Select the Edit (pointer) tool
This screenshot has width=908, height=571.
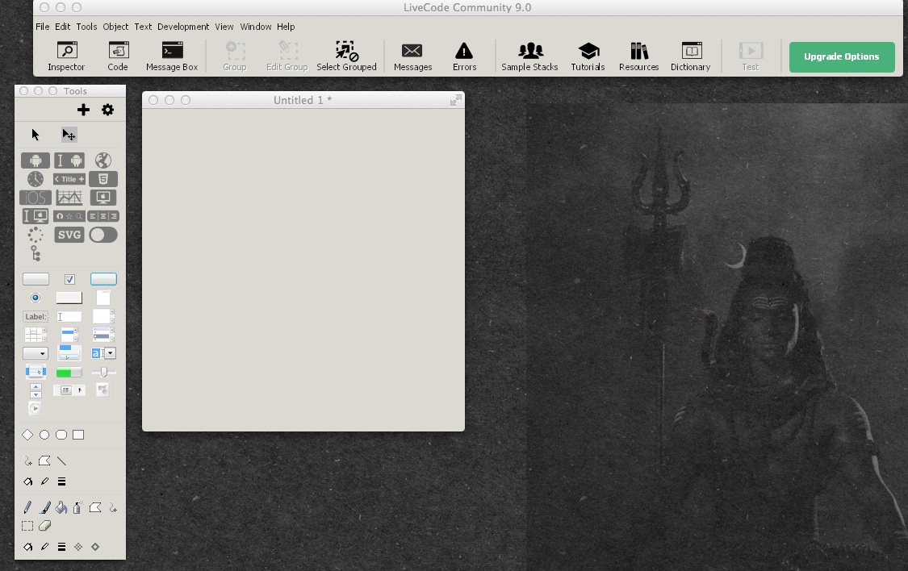pos(69,135)
